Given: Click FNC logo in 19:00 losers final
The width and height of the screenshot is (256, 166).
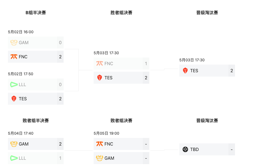Looking at the screenshot, I should click(100, 144).
